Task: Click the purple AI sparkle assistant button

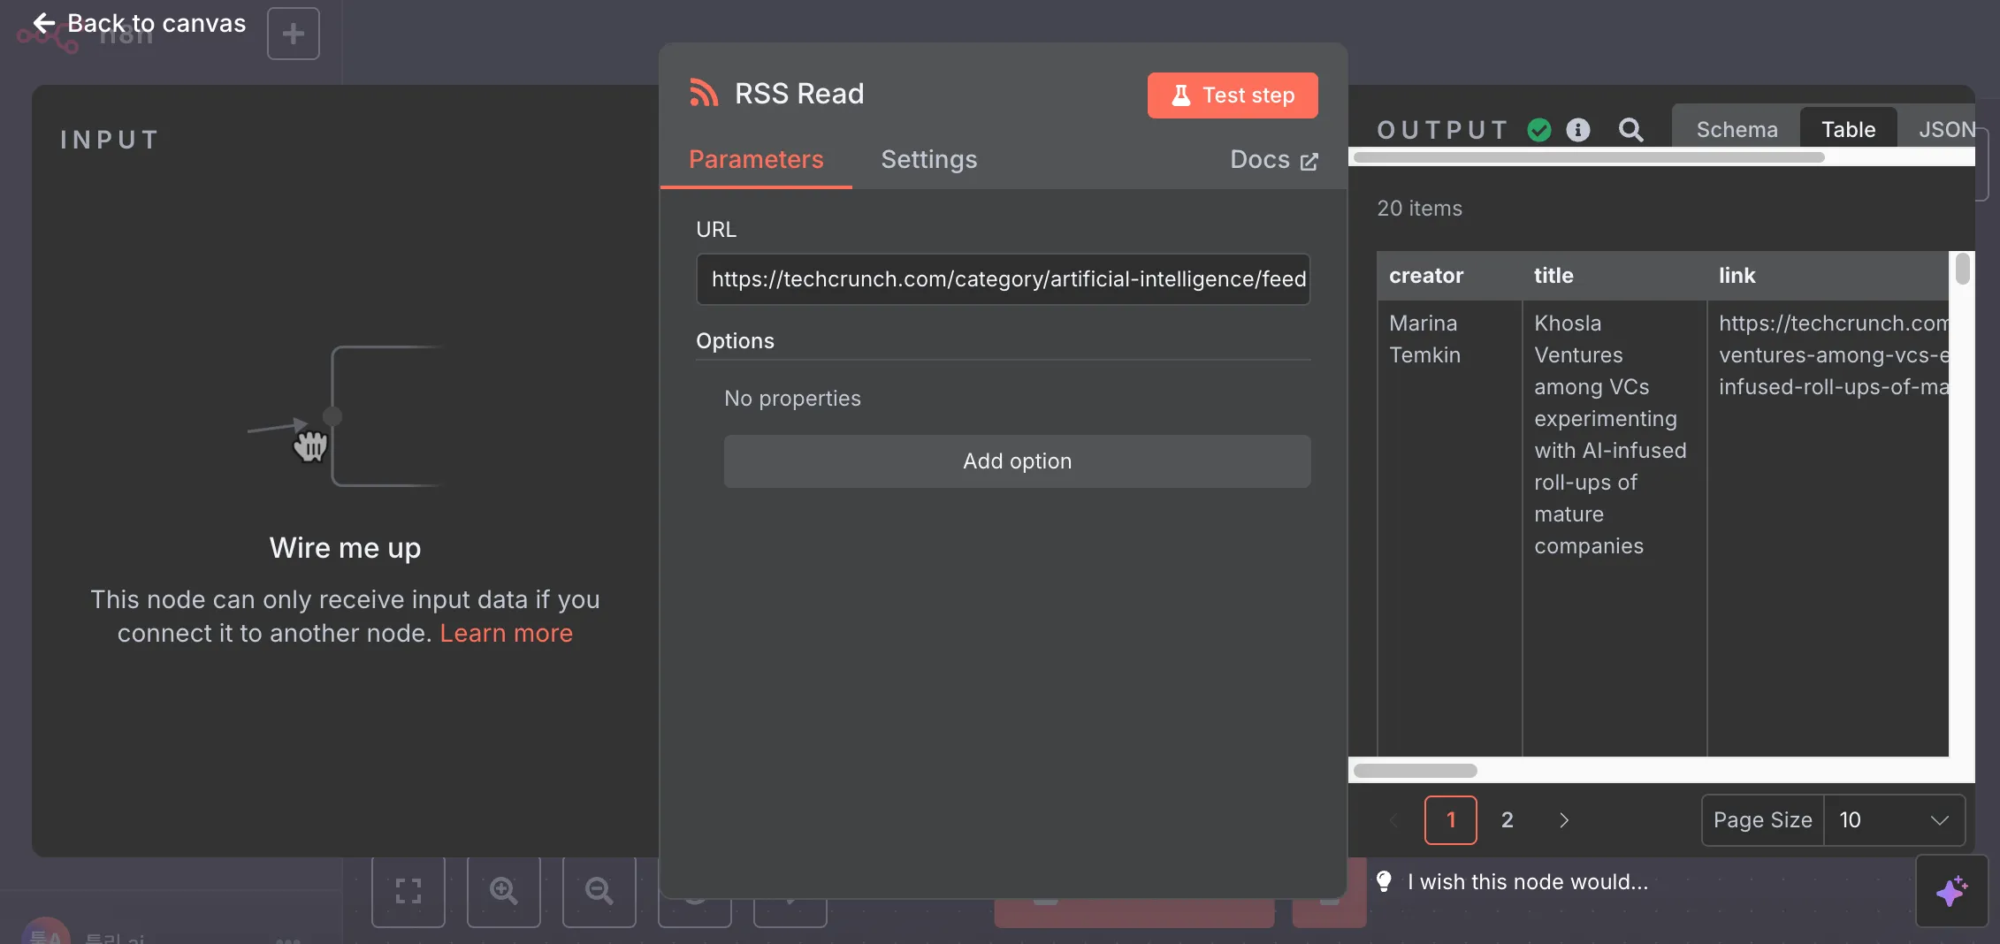Action: coord(1951,890)
